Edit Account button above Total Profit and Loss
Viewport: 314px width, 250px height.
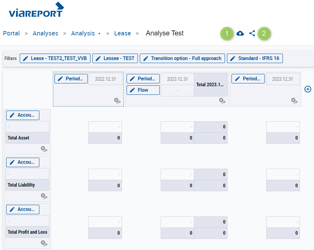(23, 209)
